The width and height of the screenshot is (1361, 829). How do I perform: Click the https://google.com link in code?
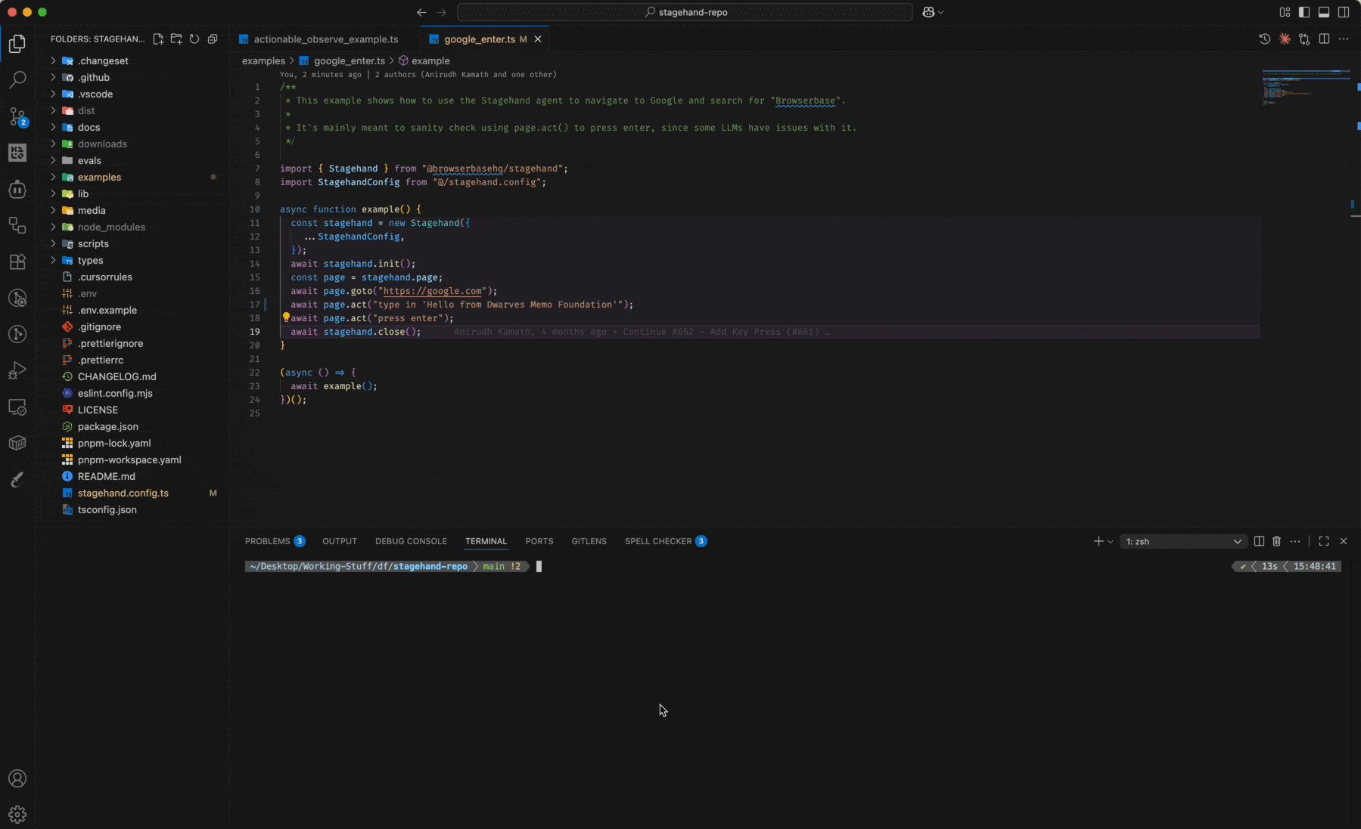(432, 291)
